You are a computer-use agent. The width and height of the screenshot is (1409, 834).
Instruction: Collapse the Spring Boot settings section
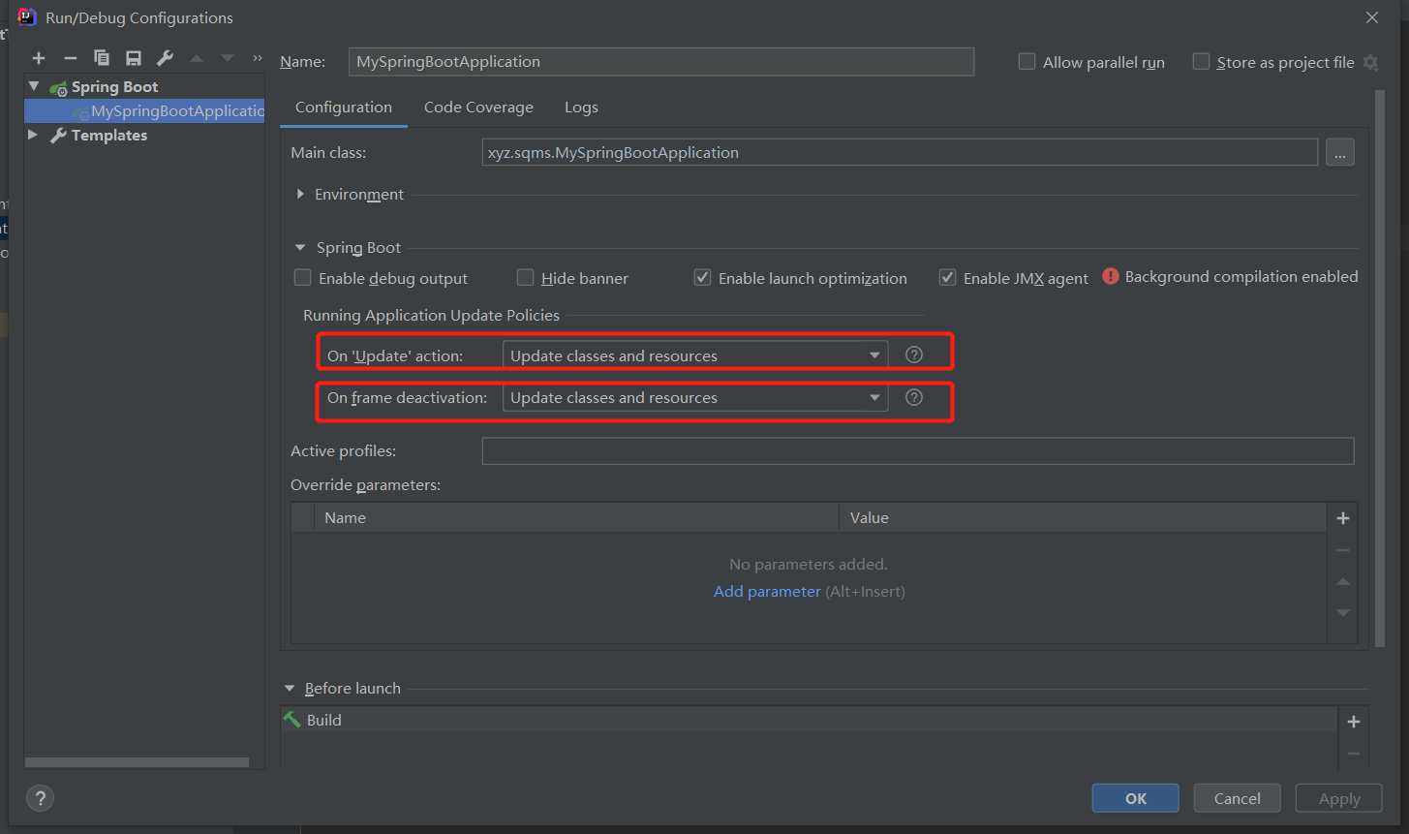tap(300, 248)
